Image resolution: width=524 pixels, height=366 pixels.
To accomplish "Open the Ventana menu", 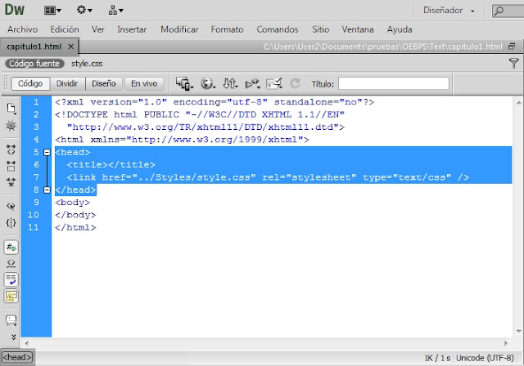I will [358, 29].
